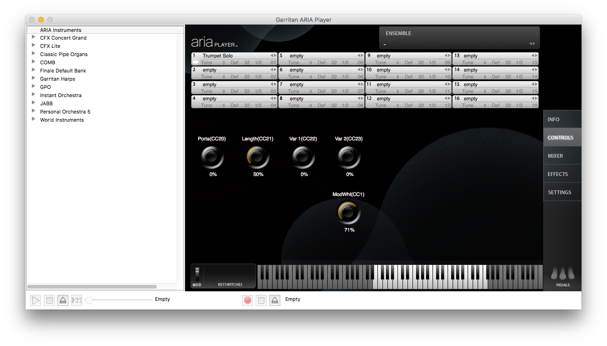The height and width of the screenshot is (346, 607).
Task: Expand the Finale Default Bank node
Action: click(34, 70)
